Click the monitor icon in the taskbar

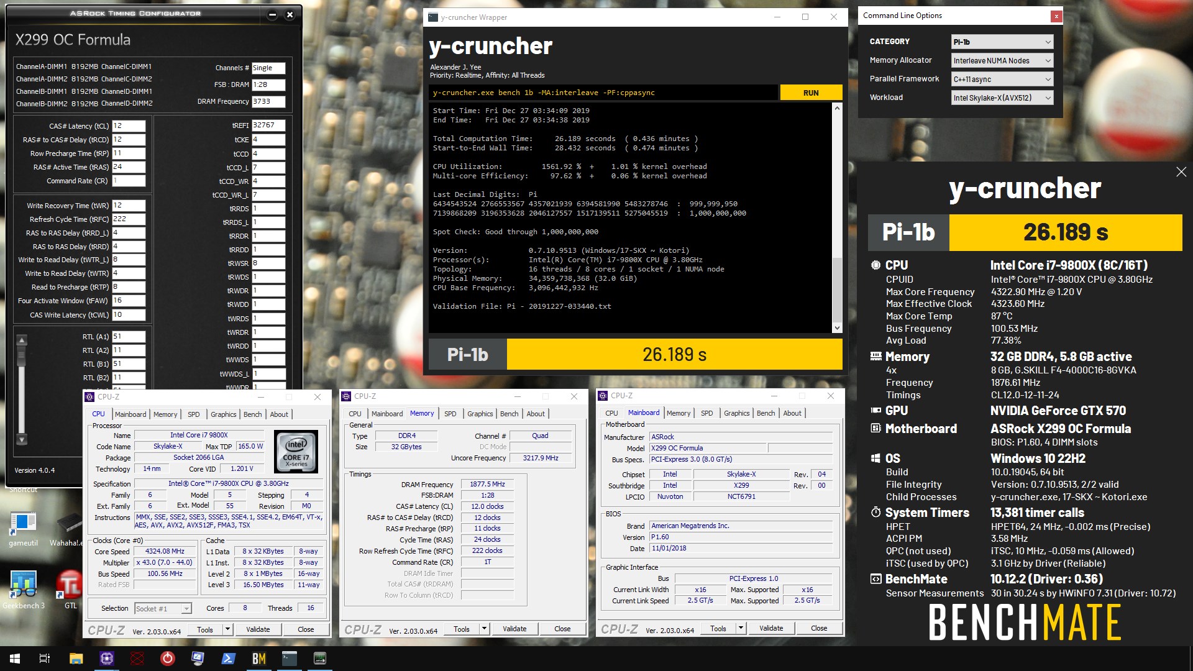[x=198, y=659]
